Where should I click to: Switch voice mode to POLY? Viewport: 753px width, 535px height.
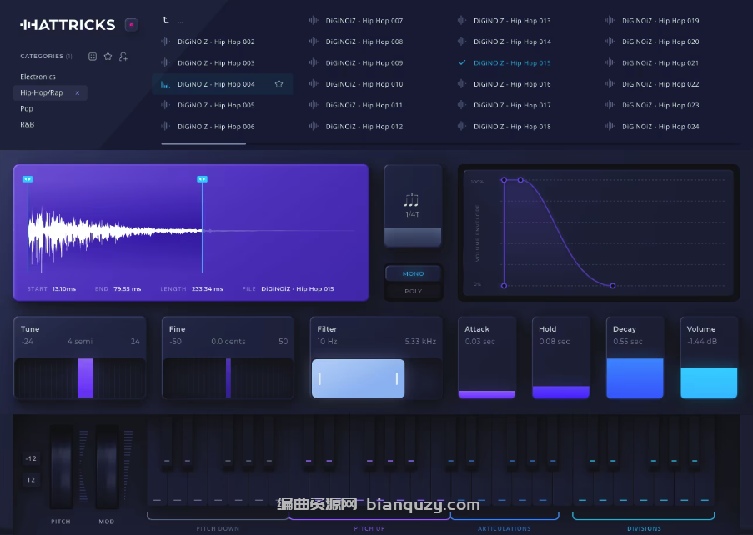click(x=413, y=291)
